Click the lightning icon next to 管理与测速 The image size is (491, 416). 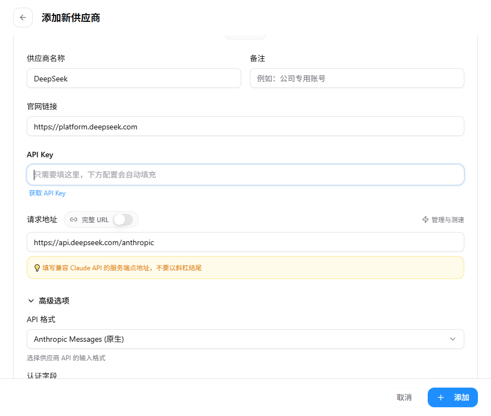[x=425, y=219]
